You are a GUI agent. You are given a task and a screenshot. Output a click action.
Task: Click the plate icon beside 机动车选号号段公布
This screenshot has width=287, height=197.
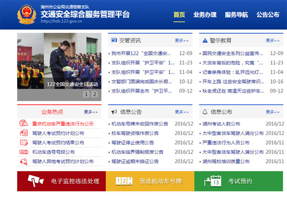[24, 152]
